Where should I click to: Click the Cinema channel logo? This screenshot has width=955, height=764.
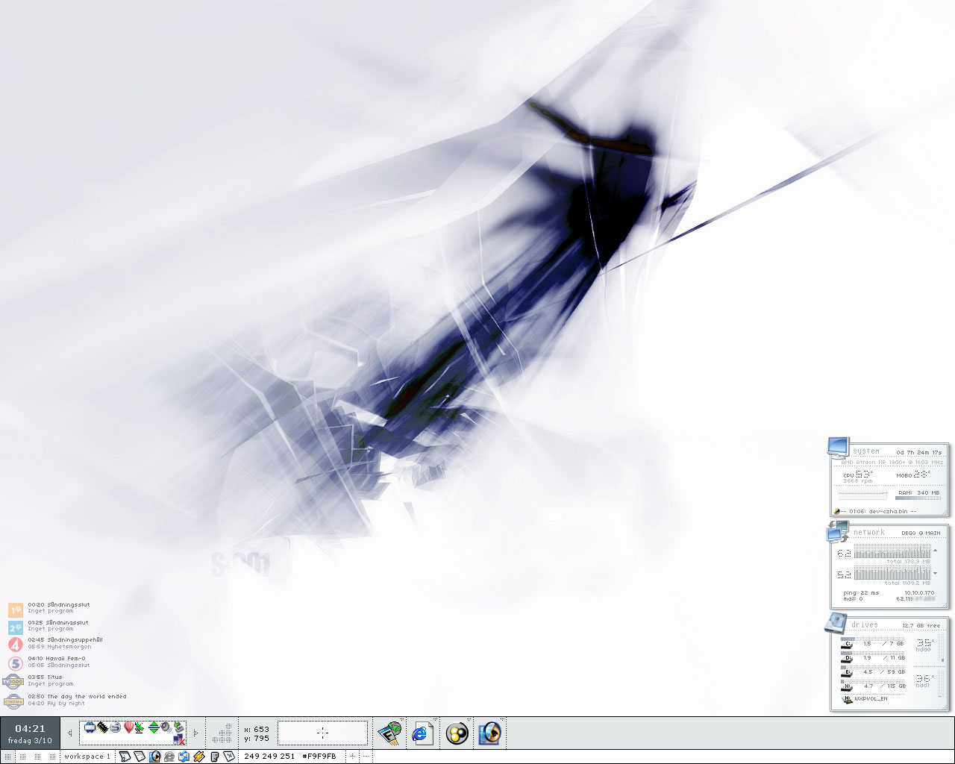(13, 700)
